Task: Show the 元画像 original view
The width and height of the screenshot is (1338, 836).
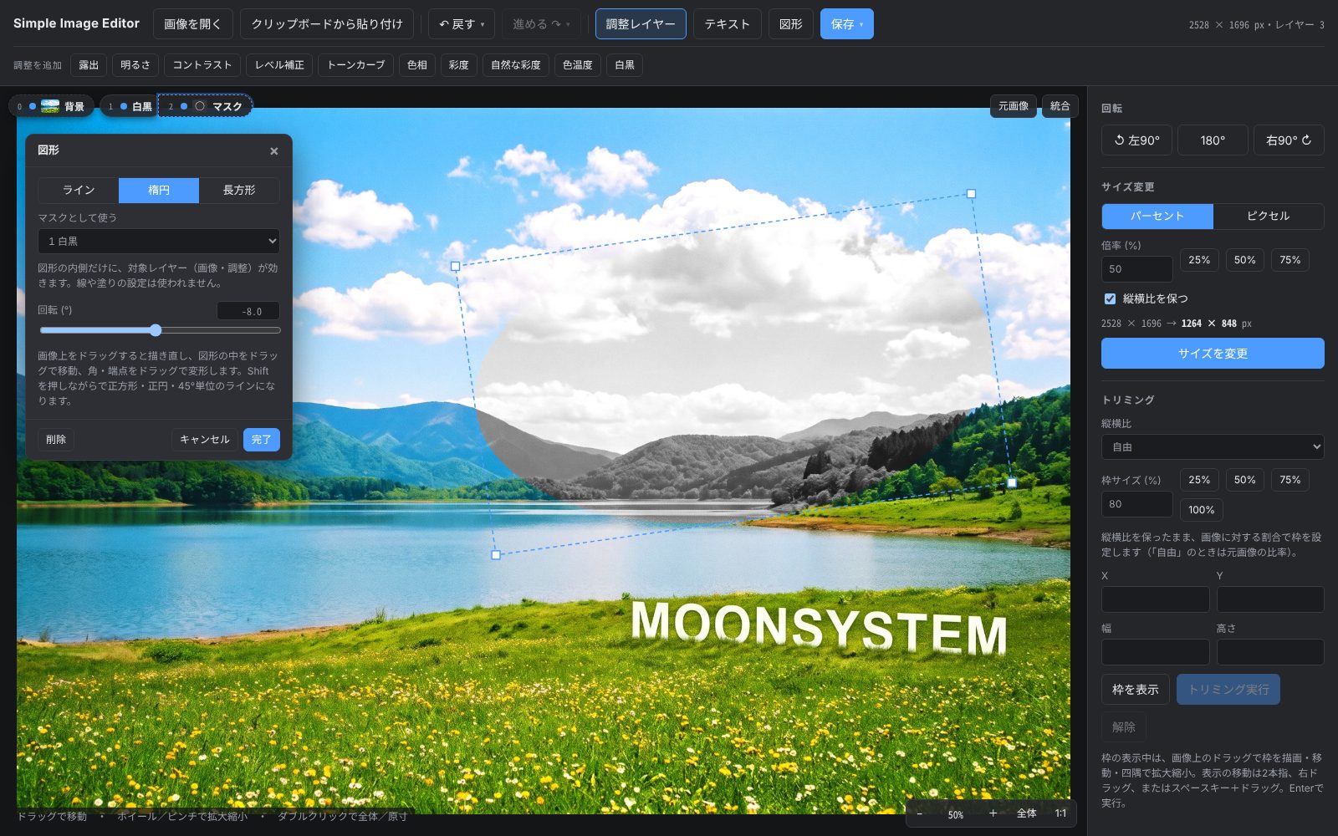Action: (x=1014, y=106)
